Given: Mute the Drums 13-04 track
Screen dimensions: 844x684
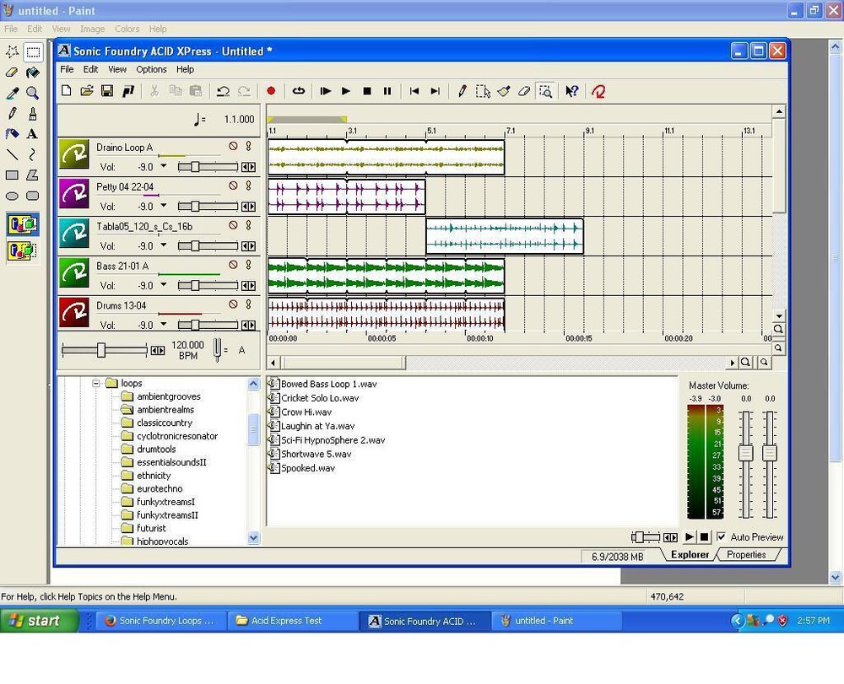Looking at the screenshot, I should [234, 305].
